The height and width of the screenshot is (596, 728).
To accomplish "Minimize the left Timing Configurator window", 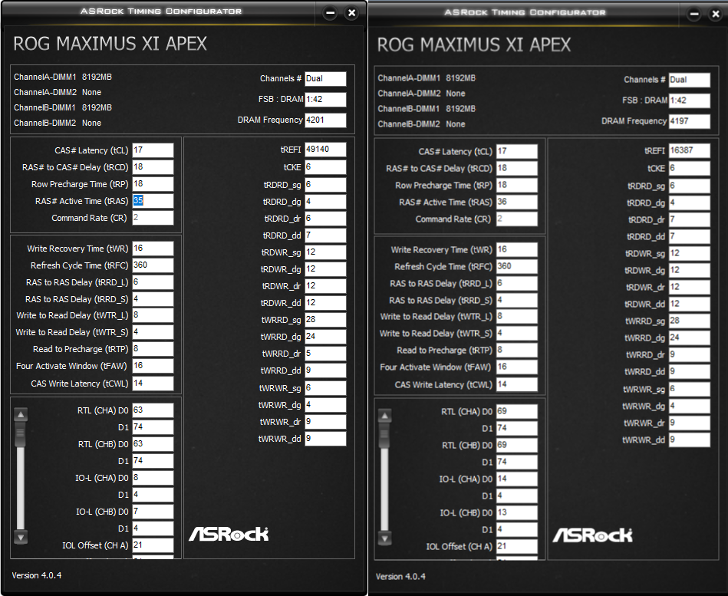I will (330, 13).
